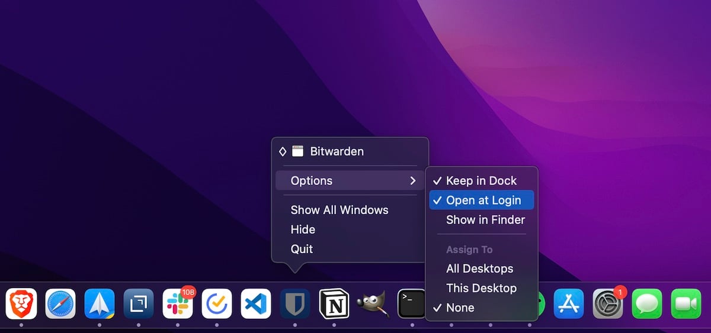Open Notion from the Dock
The image size is (711, 333).
coord(334,304)
